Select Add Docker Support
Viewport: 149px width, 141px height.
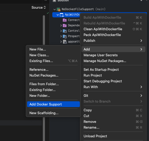tap(53, 104)
